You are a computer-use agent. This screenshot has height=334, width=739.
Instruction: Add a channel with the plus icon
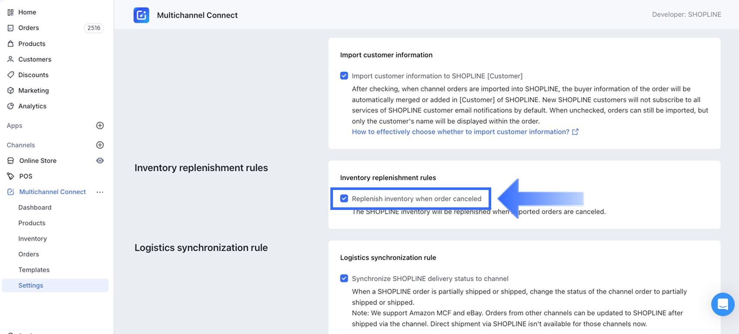click(100, 145)
